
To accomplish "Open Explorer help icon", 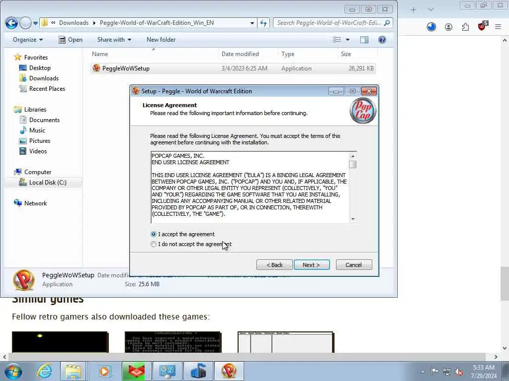I will 382,40.
